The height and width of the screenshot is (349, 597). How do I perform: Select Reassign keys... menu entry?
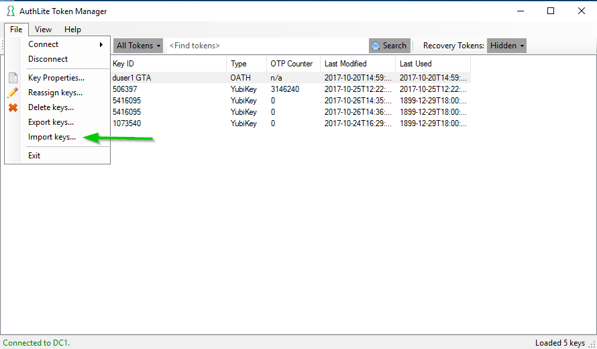tap(65, 93)
